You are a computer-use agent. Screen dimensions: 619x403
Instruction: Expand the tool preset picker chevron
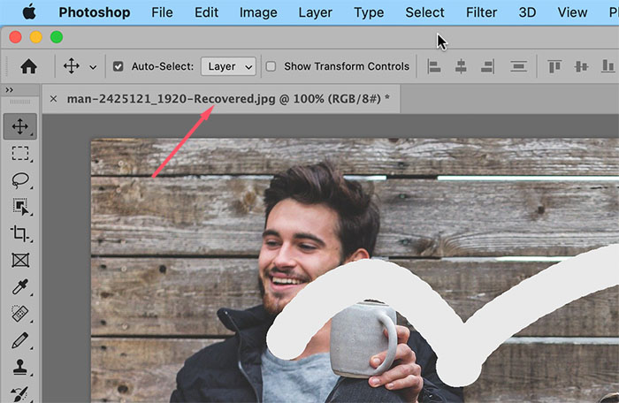click(93, 67)
